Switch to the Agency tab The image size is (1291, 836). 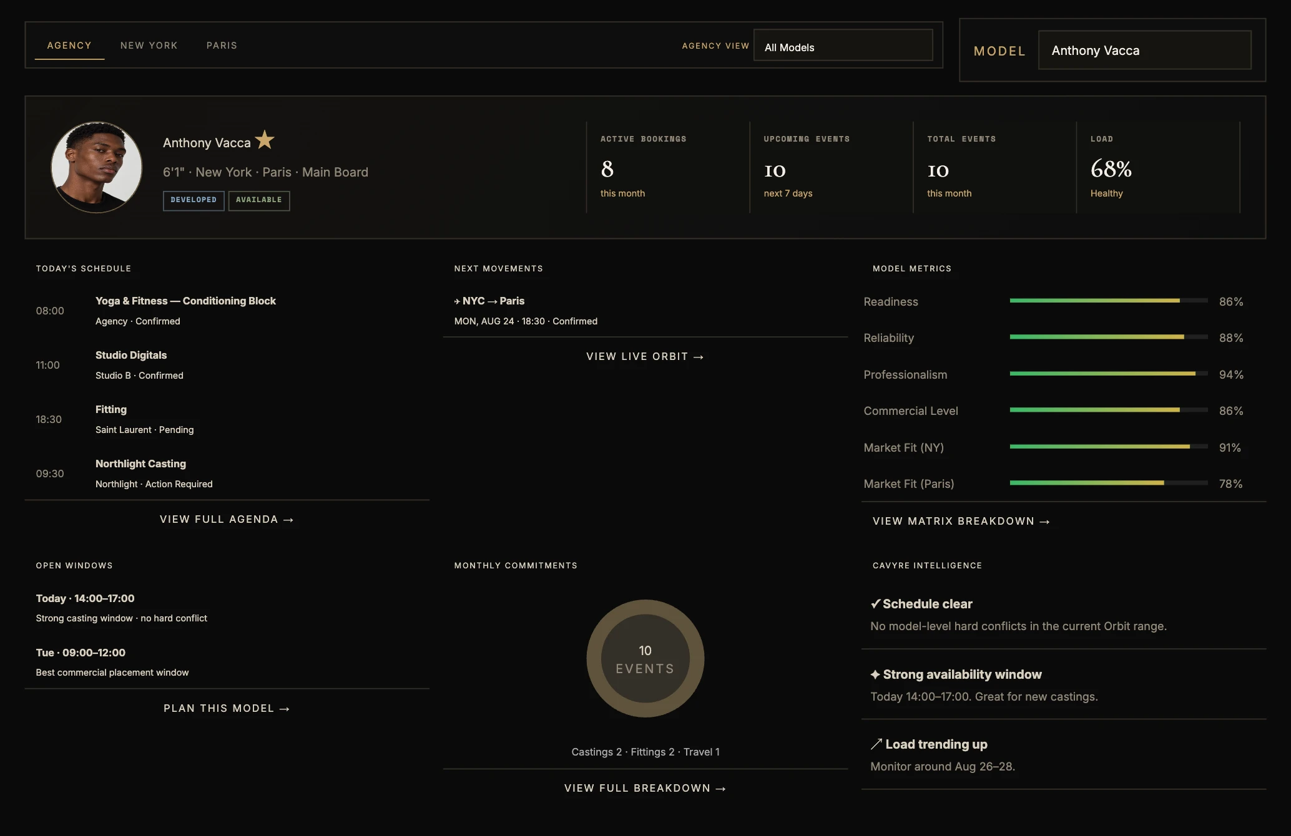69,46
